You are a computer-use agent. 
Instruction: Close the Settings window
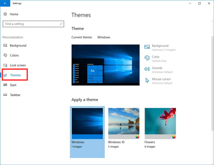(x=209, y=3)
